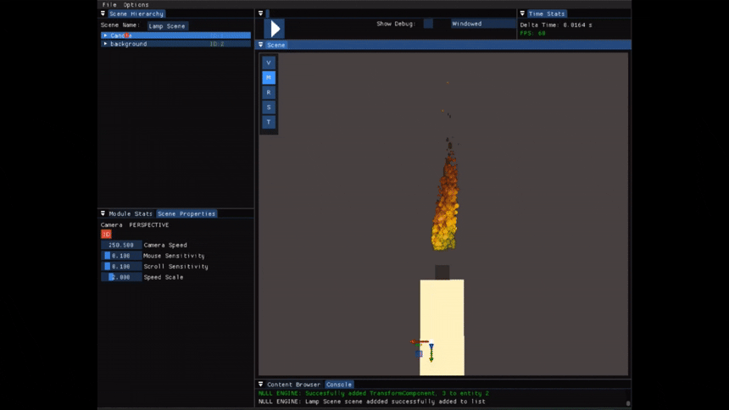Collapse the play toolbar panel arrow
The image size is (729, 410).
pos(261,14)
